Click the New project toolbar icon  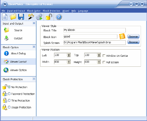(x=5, y=17)
